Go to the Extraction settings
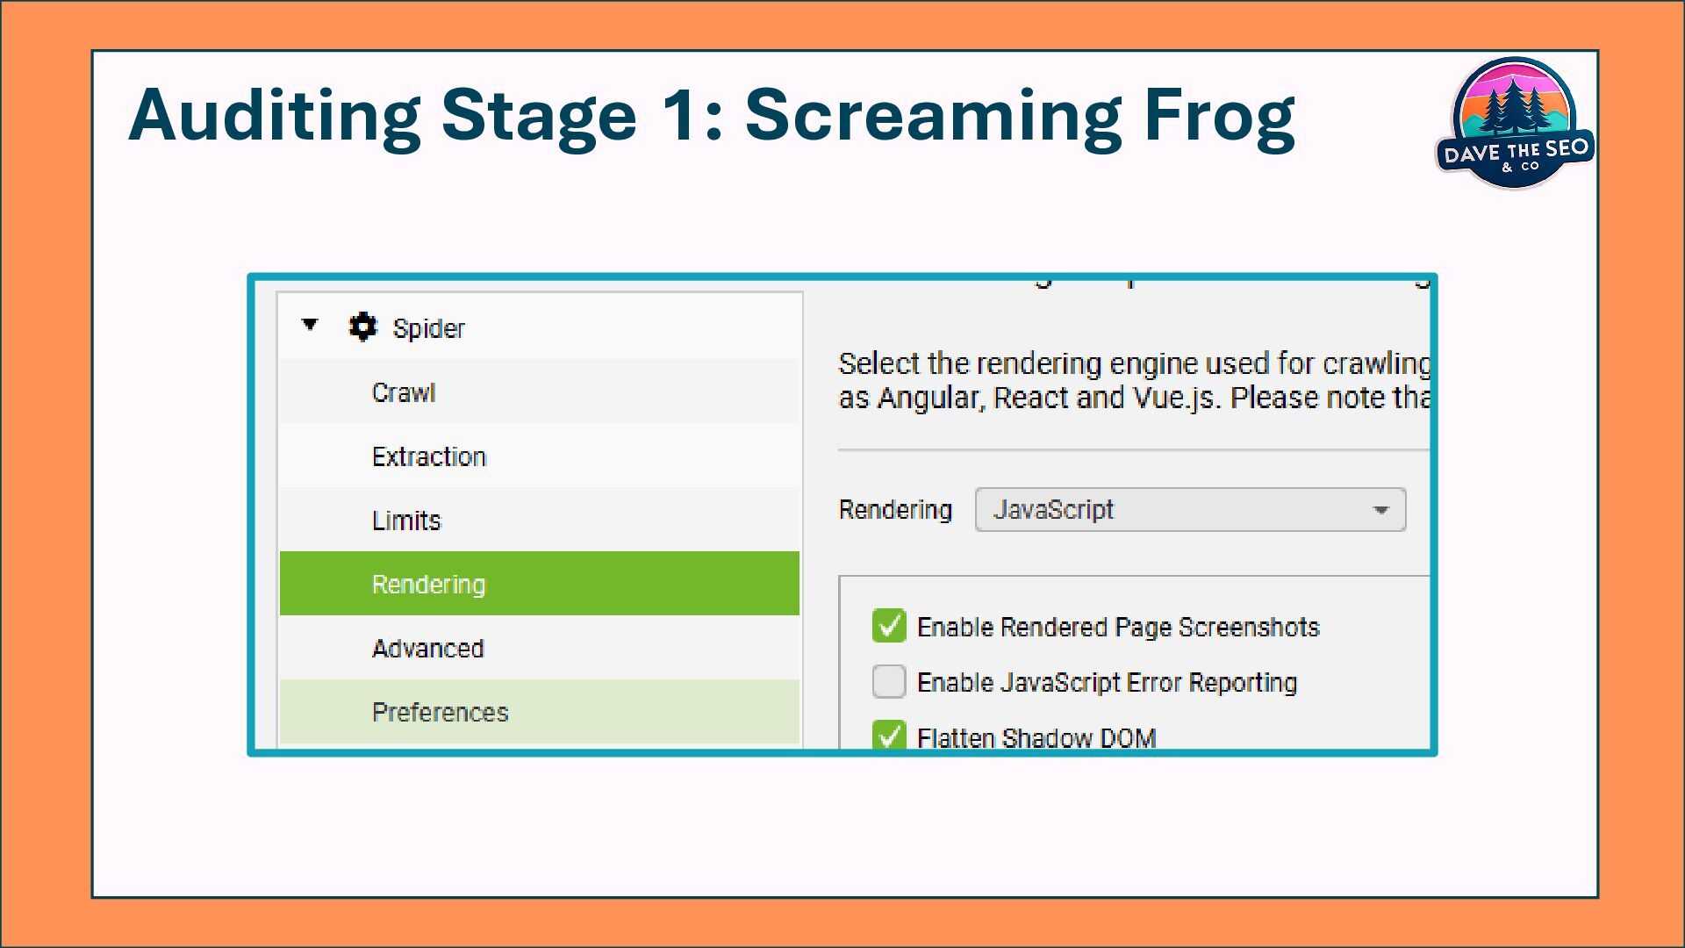The height and width of the screenshot is (948, 1685). pyautogui.click(x=428, y=456)
